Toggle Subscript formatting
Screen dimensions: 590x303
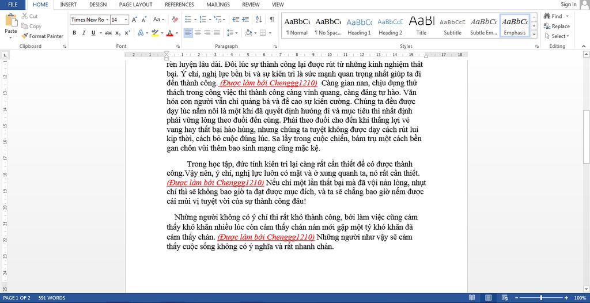tap(118, 33)
